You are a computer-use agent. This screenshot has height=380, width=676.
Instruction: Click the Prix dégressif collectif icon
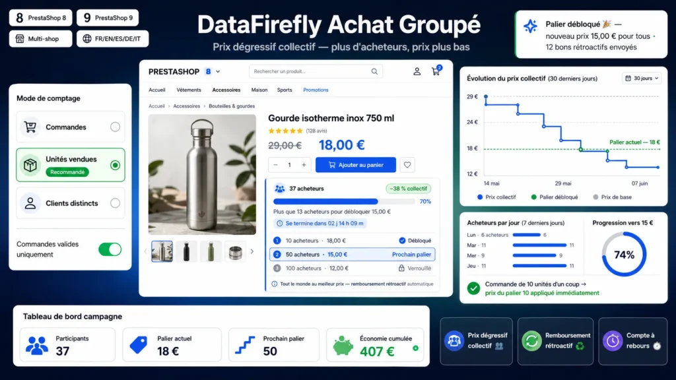pyautogui.click(x=454, y=341)
